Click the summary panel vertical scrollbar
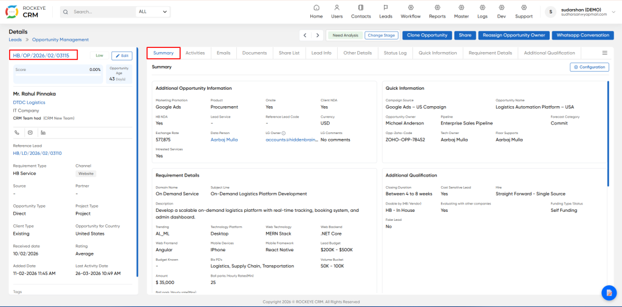The height and width of the screenshot is (307, 622). pos(607,133)
